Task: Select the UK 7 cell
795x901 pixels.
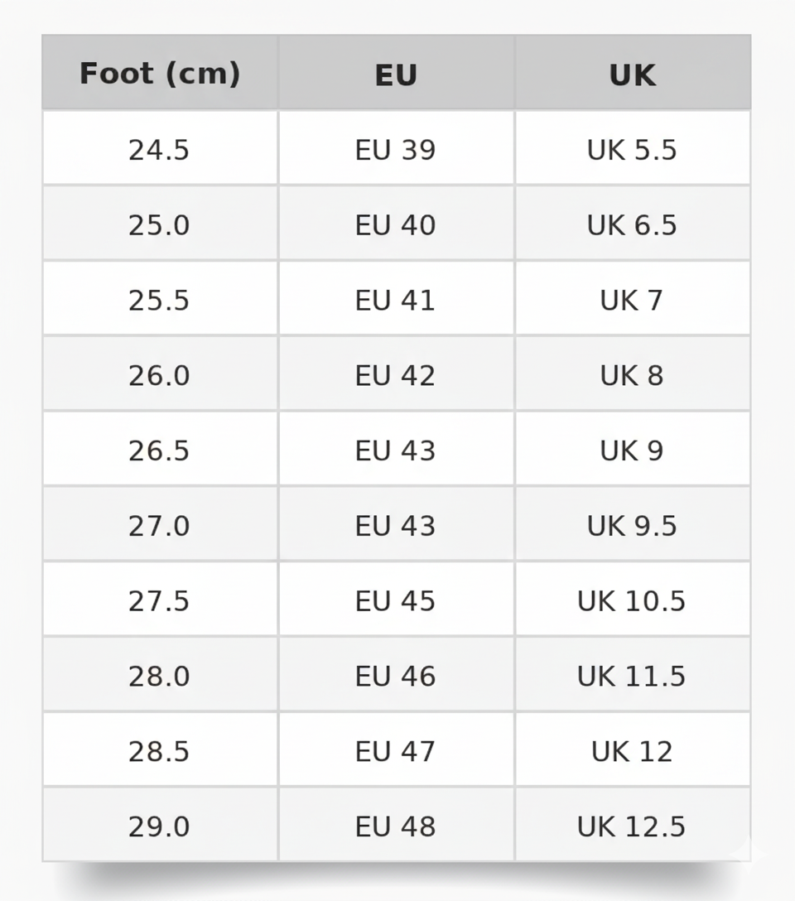Action: click(x=632, y=301)
